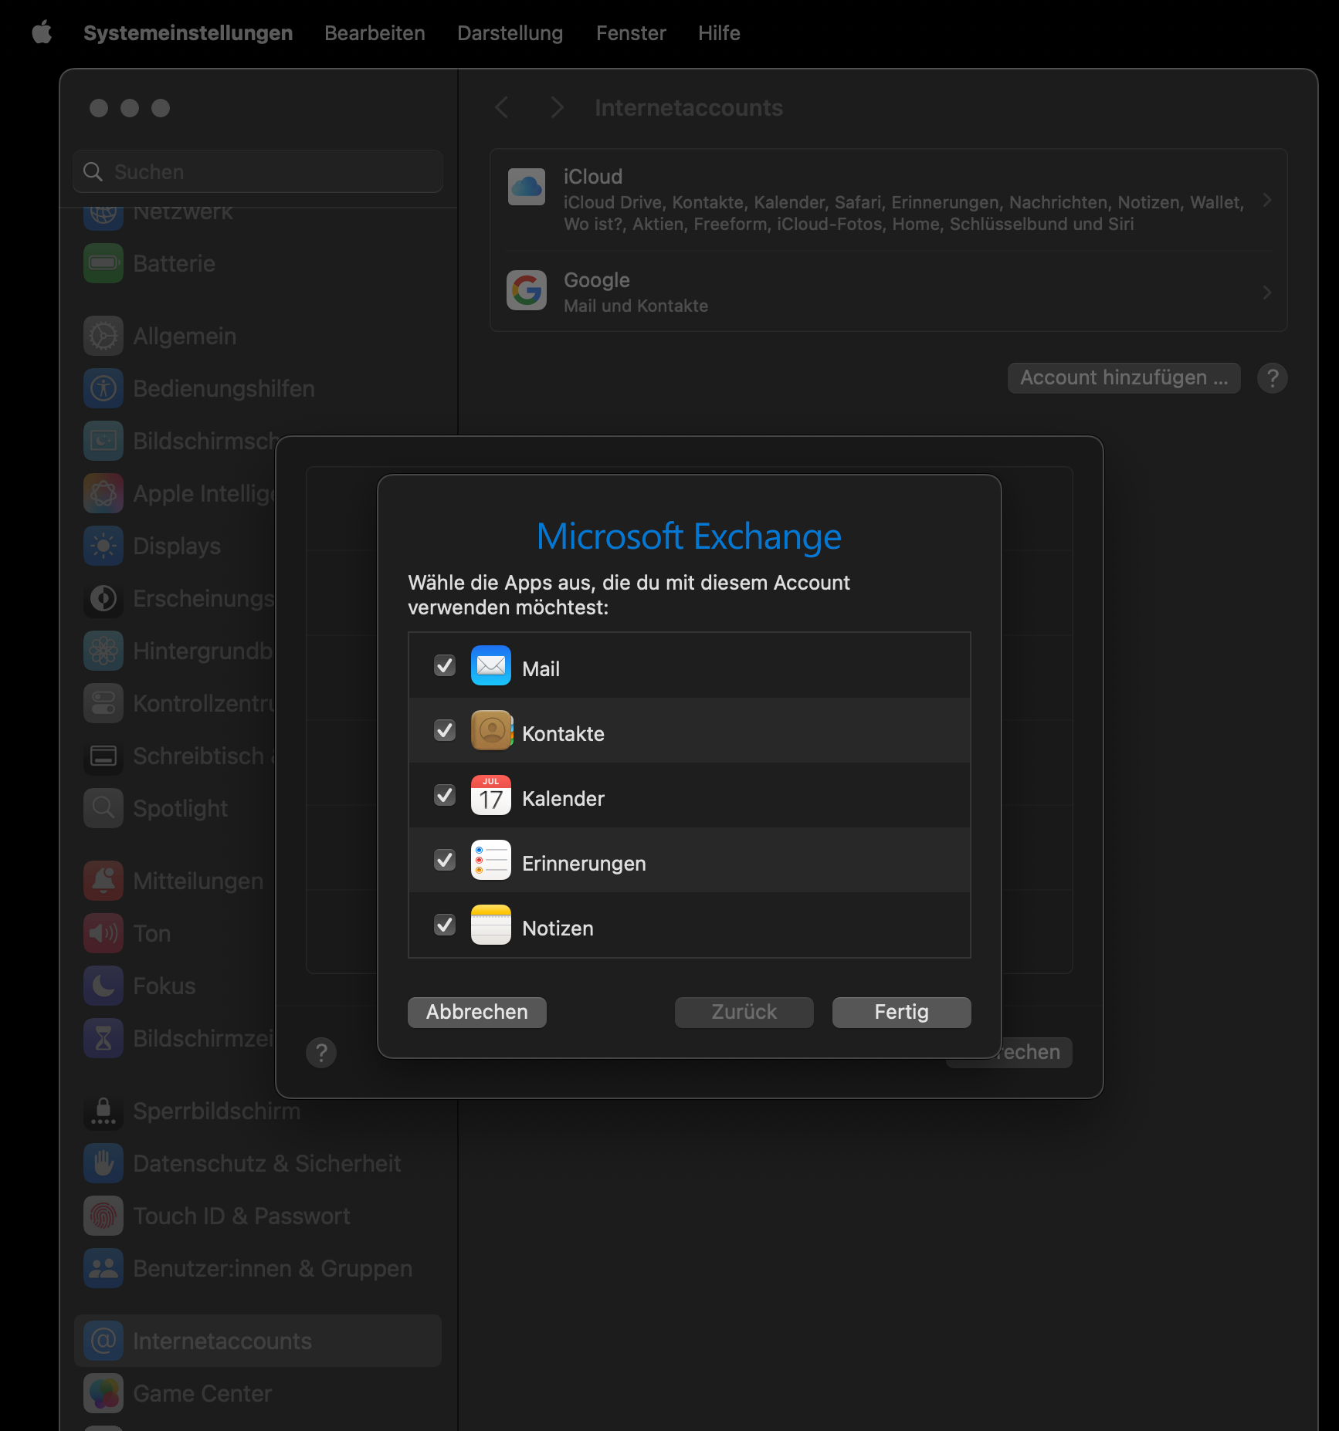Open the Fenster menu
1339x1431 pixels.
[630, 32]
